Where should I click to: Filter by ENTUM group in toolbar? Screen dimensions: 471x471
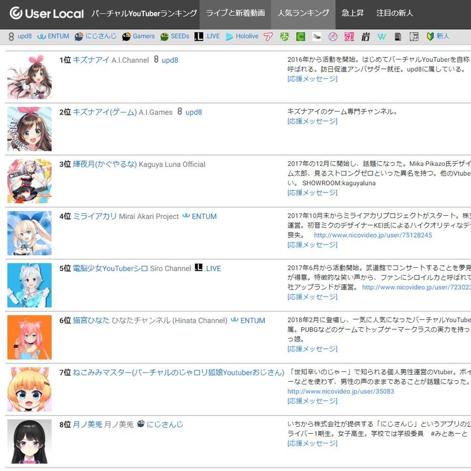(x=53, y=36)
